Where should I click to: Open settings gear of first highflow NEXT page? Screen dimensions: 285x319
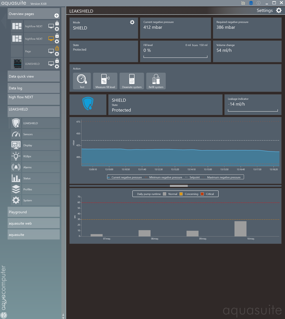[x=57, y=29]
